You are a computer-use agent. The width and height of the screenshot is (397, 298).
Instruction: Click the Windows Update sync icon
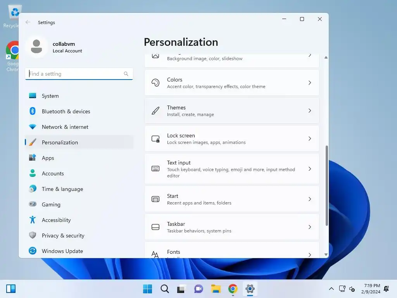point(33,251)
